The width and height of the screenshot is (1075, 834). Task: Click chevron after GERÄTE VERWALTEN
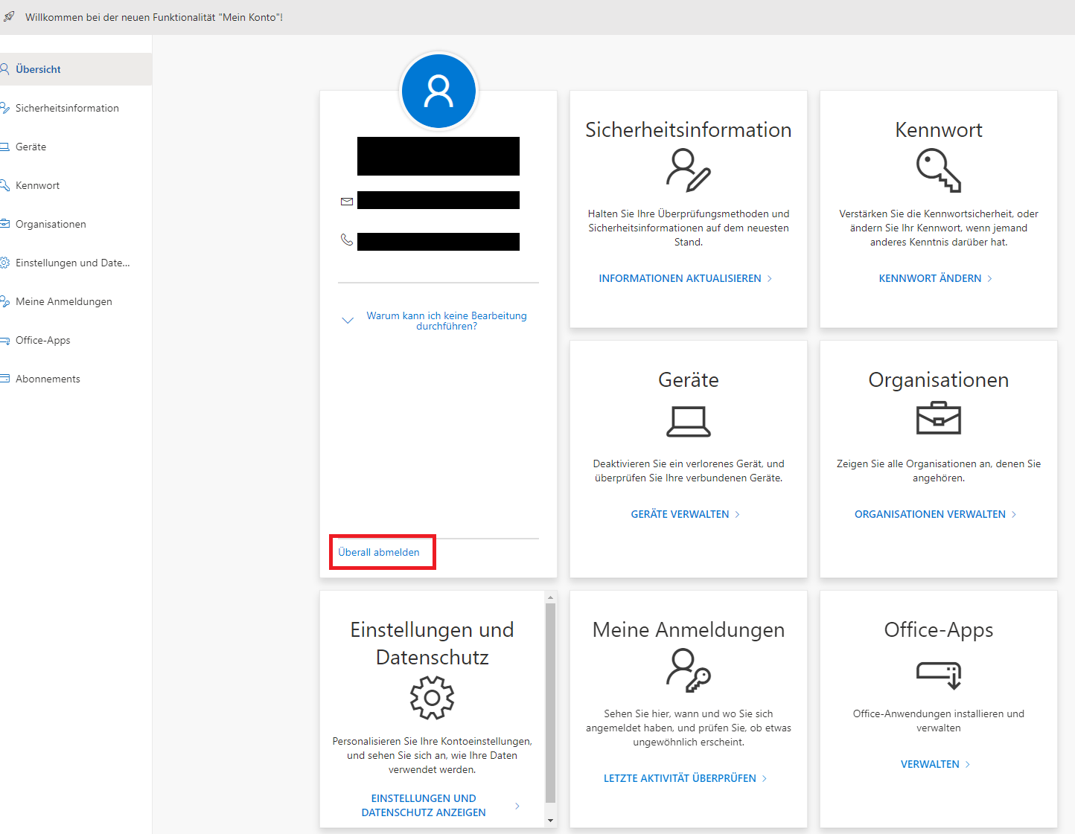(x=737, y=514)
